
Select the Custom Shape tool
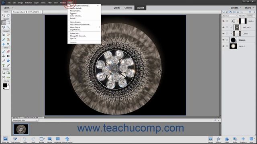click(8, 61)
